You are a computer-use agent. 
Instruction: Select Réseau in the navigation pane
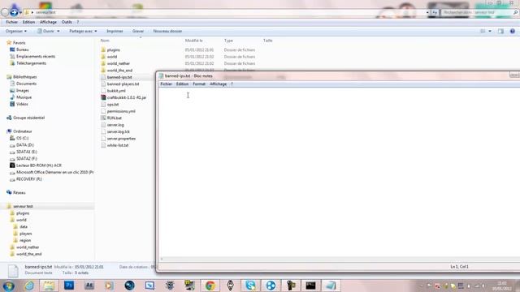pyautogui.click(x=16, y=193)
